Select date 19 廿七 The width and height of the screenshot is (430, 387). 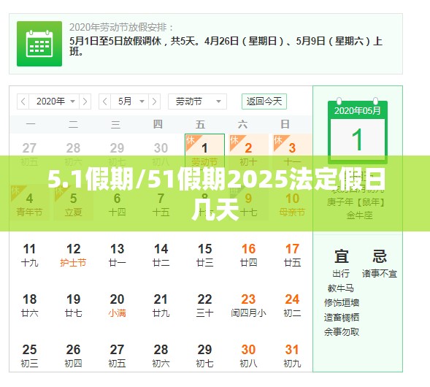73,305
